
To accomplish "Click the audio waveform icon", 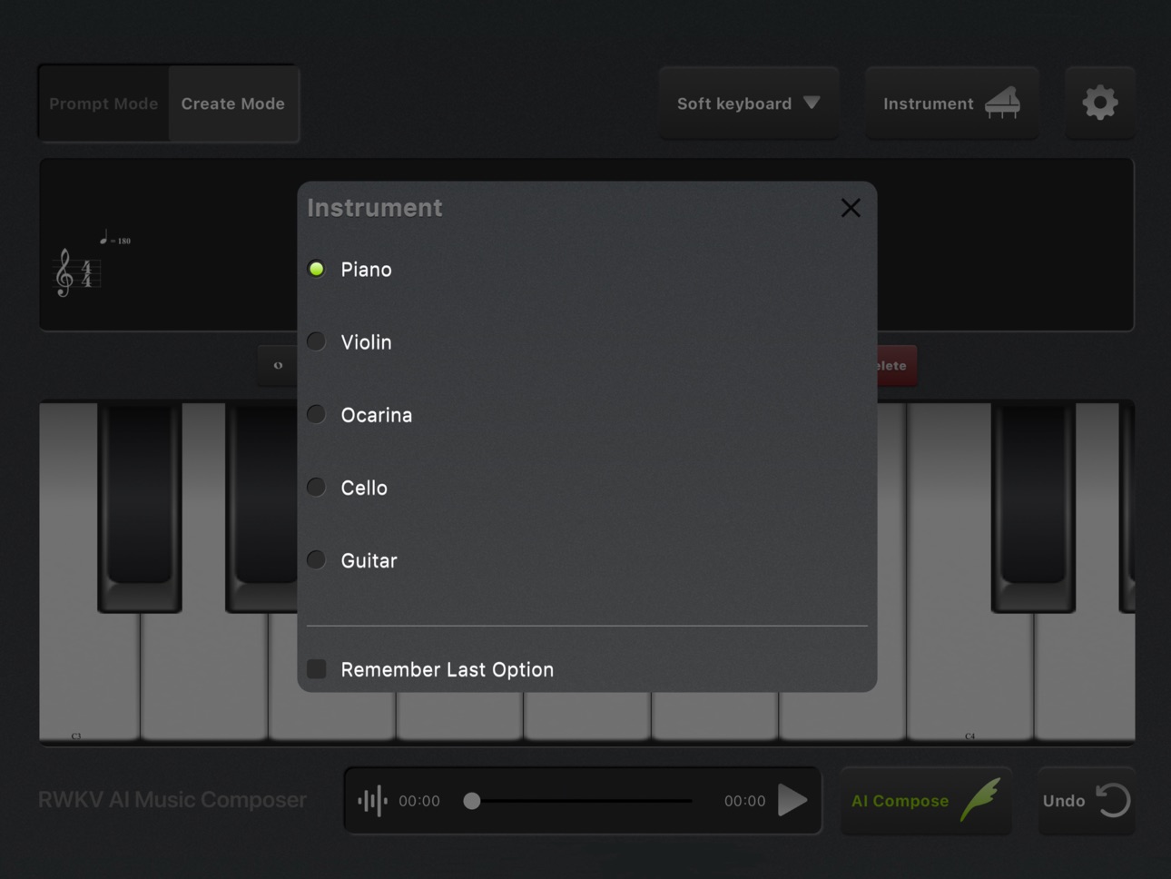I will click(372, 801).
